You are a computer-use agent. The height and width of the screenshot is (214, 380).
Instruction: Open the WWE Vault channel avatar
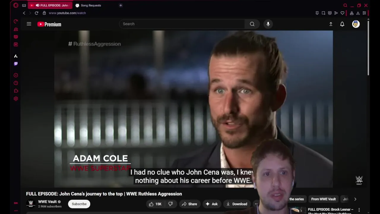(x=31, y=204)
